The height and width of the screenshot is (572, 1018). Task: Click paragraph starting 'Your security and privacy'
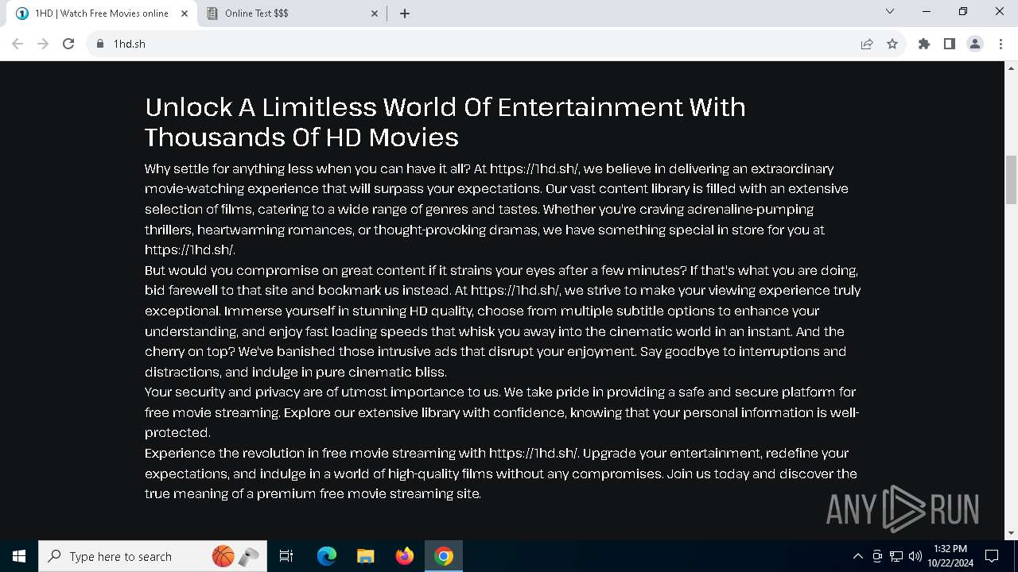point(502,412)
